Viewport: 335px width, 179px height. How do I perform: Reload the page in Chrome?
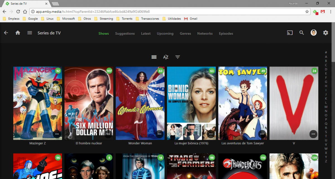(x=18, y=11)
